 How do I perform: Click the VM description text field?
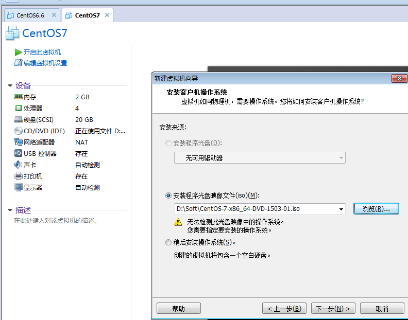[56, 221]
